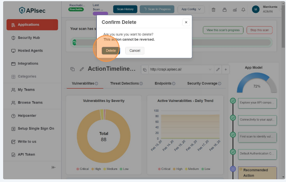Click the bell notifications icon

pyautogui.click(x=243, y=9)
